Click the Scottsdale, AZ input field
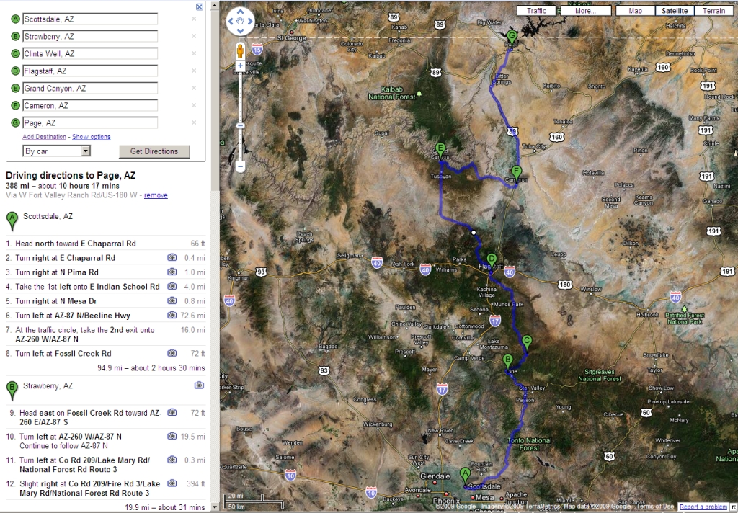Image resolution: width=738 pixels, height=513 pixels. (89, 19)
